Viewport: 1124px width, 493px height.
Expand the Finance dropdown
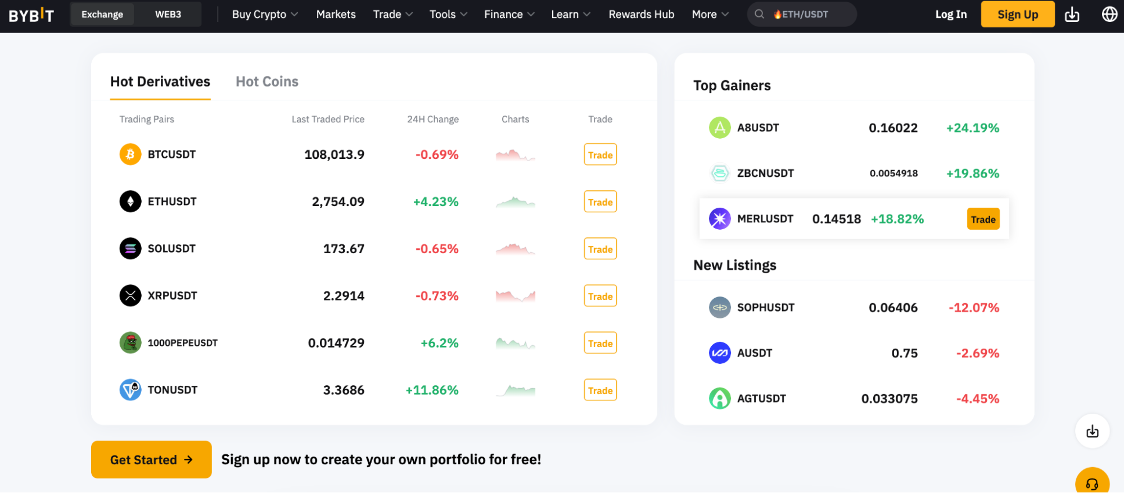tap(509, 15)
